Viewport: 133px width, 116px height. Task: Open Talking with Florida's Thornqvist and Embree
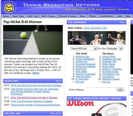pos(35,105)
